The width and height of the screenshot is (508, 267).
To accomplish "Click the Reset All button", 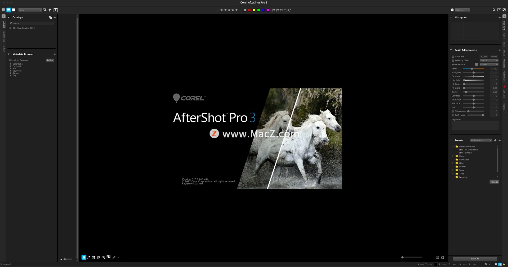I will (x=475, y=259).
